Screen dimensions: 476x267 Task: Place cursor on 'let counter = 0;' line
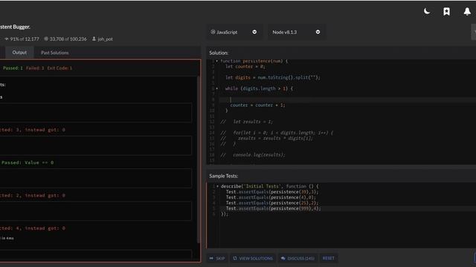[x=245, y=67]
